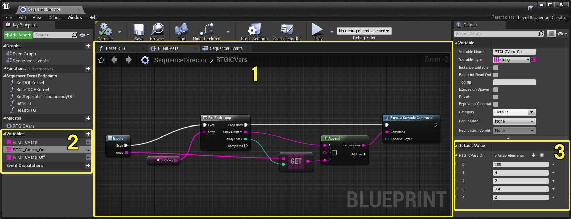Go forward with the right navigation arrow
571x219 pixels.
129,60
